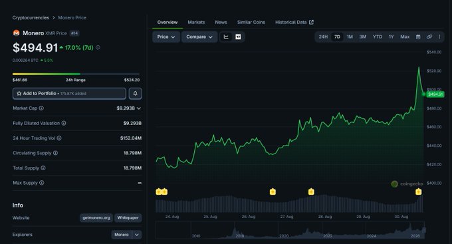Click the $494.91 current price text
Viewport: 452px width, 244px height.
pos(35,48)
